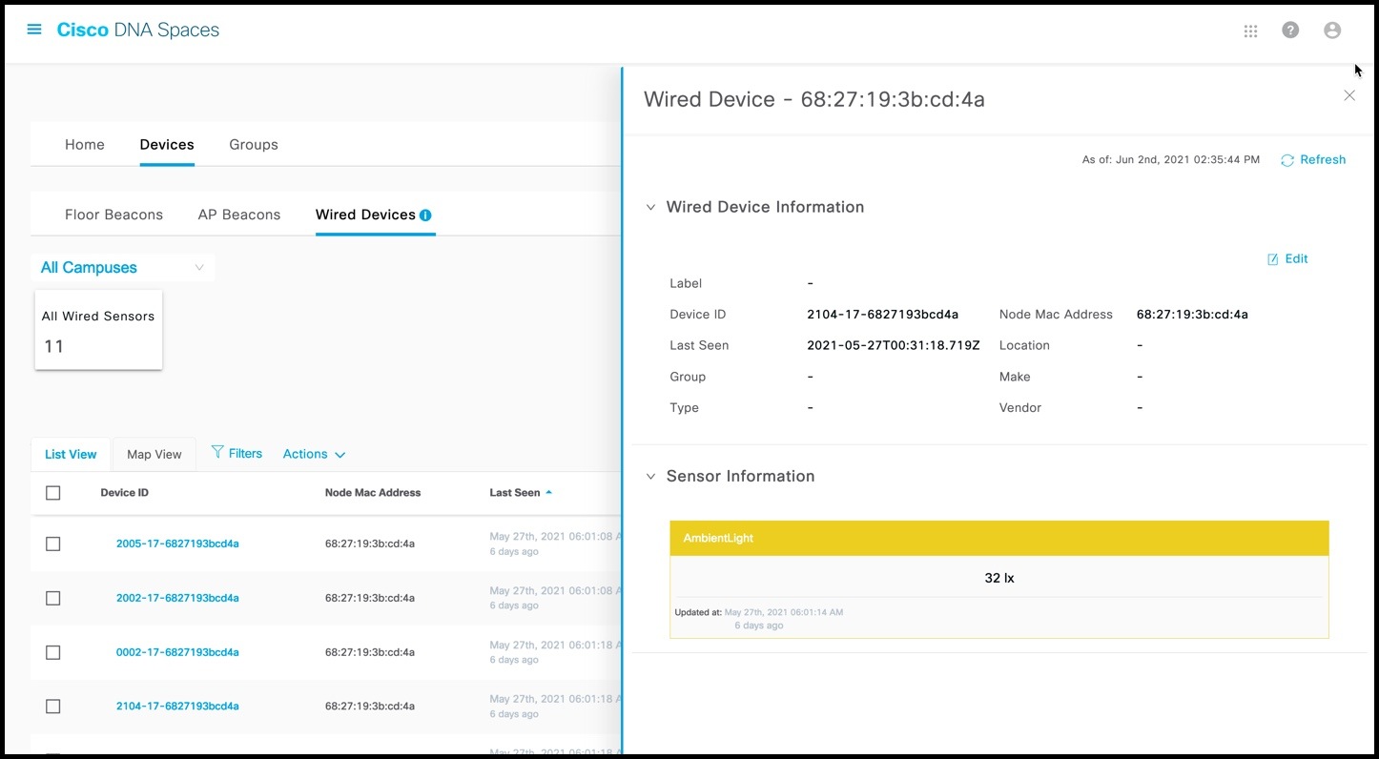Check the select-all checkbox in the table header

click(x=52, y=492)
